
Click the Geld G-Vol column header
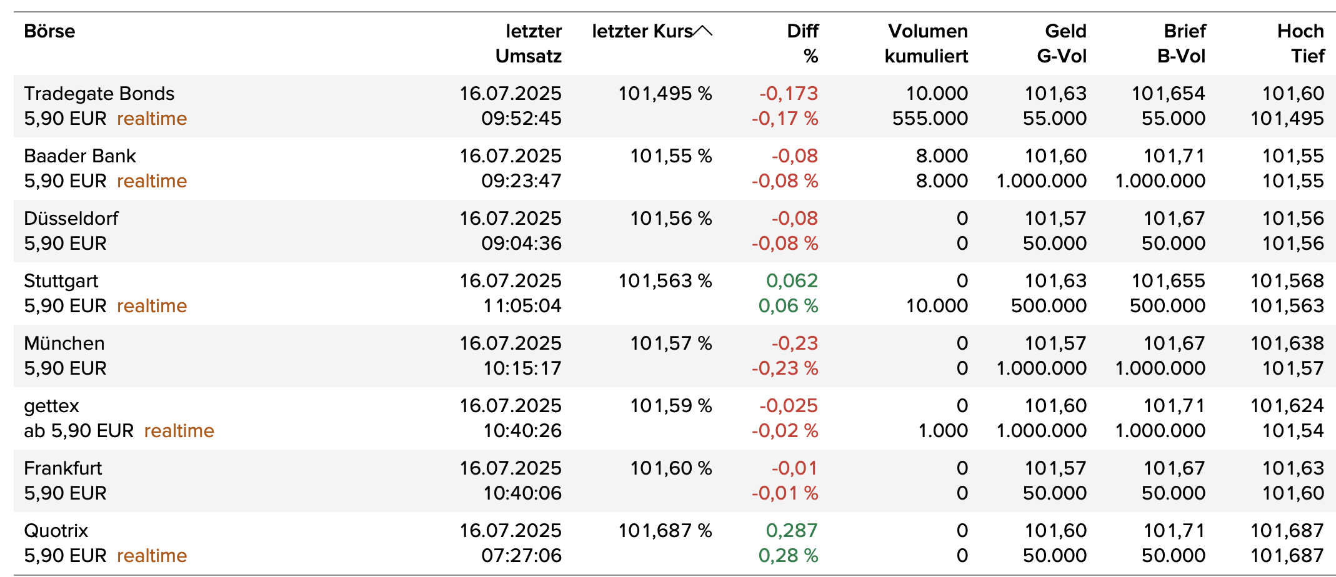[x=1062, y=44]
